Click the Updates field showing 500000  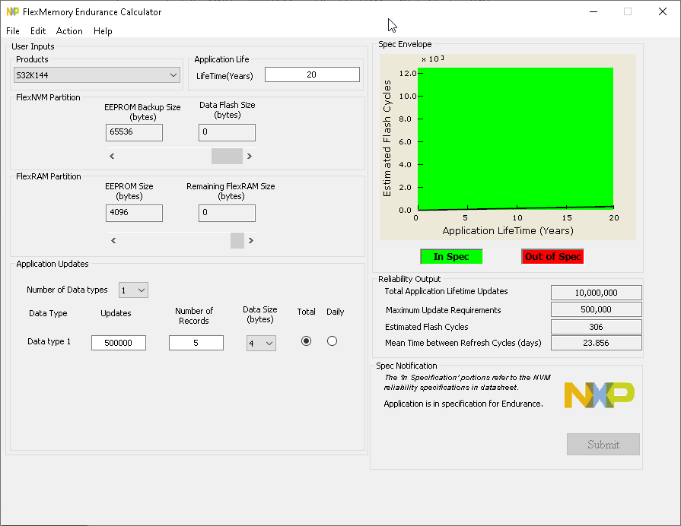[x=118, y=343]
